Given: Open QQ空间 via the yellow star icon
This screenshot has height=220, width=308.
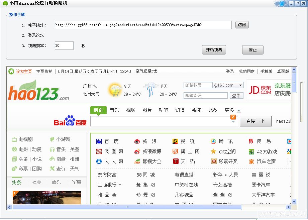Looking at the screenshot, I should pos(214,151).
